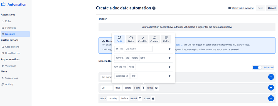This screenshot has width=278, height=106.
Task: Click clock icon in '28 days' row
Action: [x=156, y=88]
